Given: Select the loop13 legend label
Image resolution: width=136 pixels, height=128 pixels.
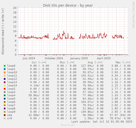Looking at the screenshot, I should pyautogui.click(x=12, y=82).
